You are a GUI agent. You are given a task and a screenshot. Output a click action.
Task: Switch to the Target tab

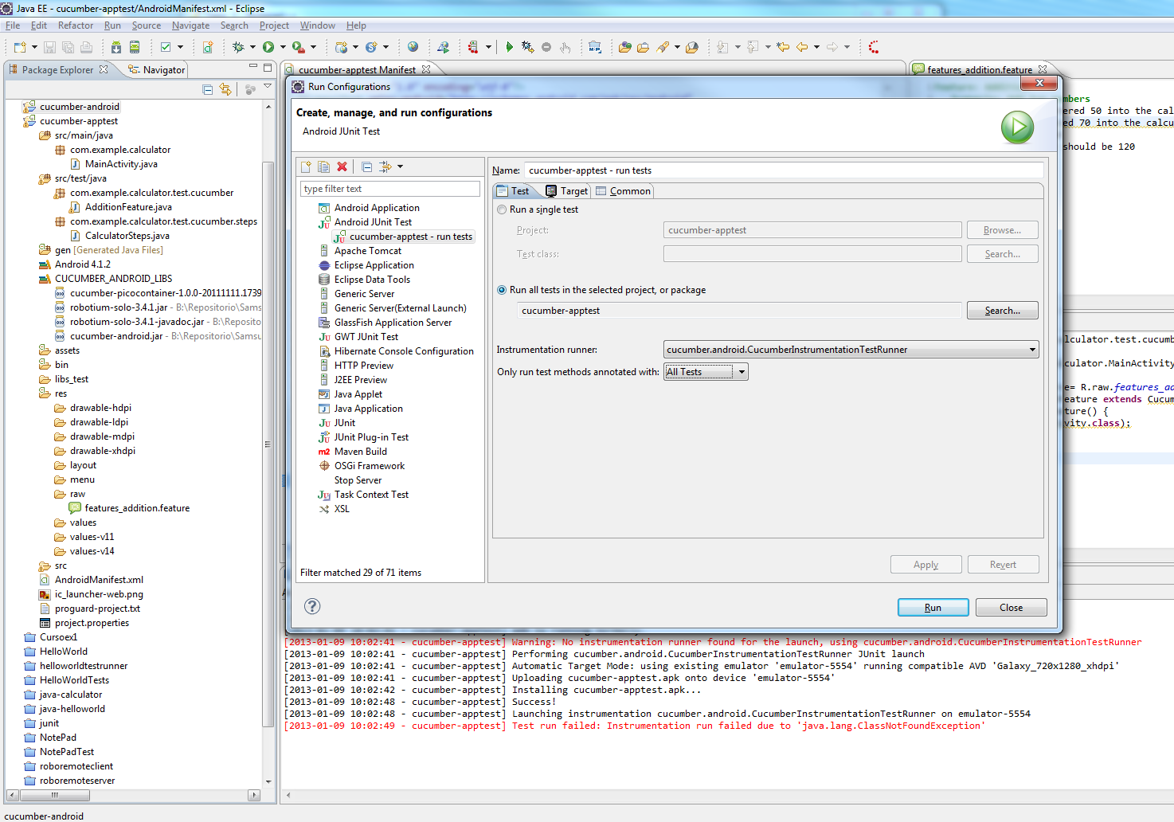567,191
